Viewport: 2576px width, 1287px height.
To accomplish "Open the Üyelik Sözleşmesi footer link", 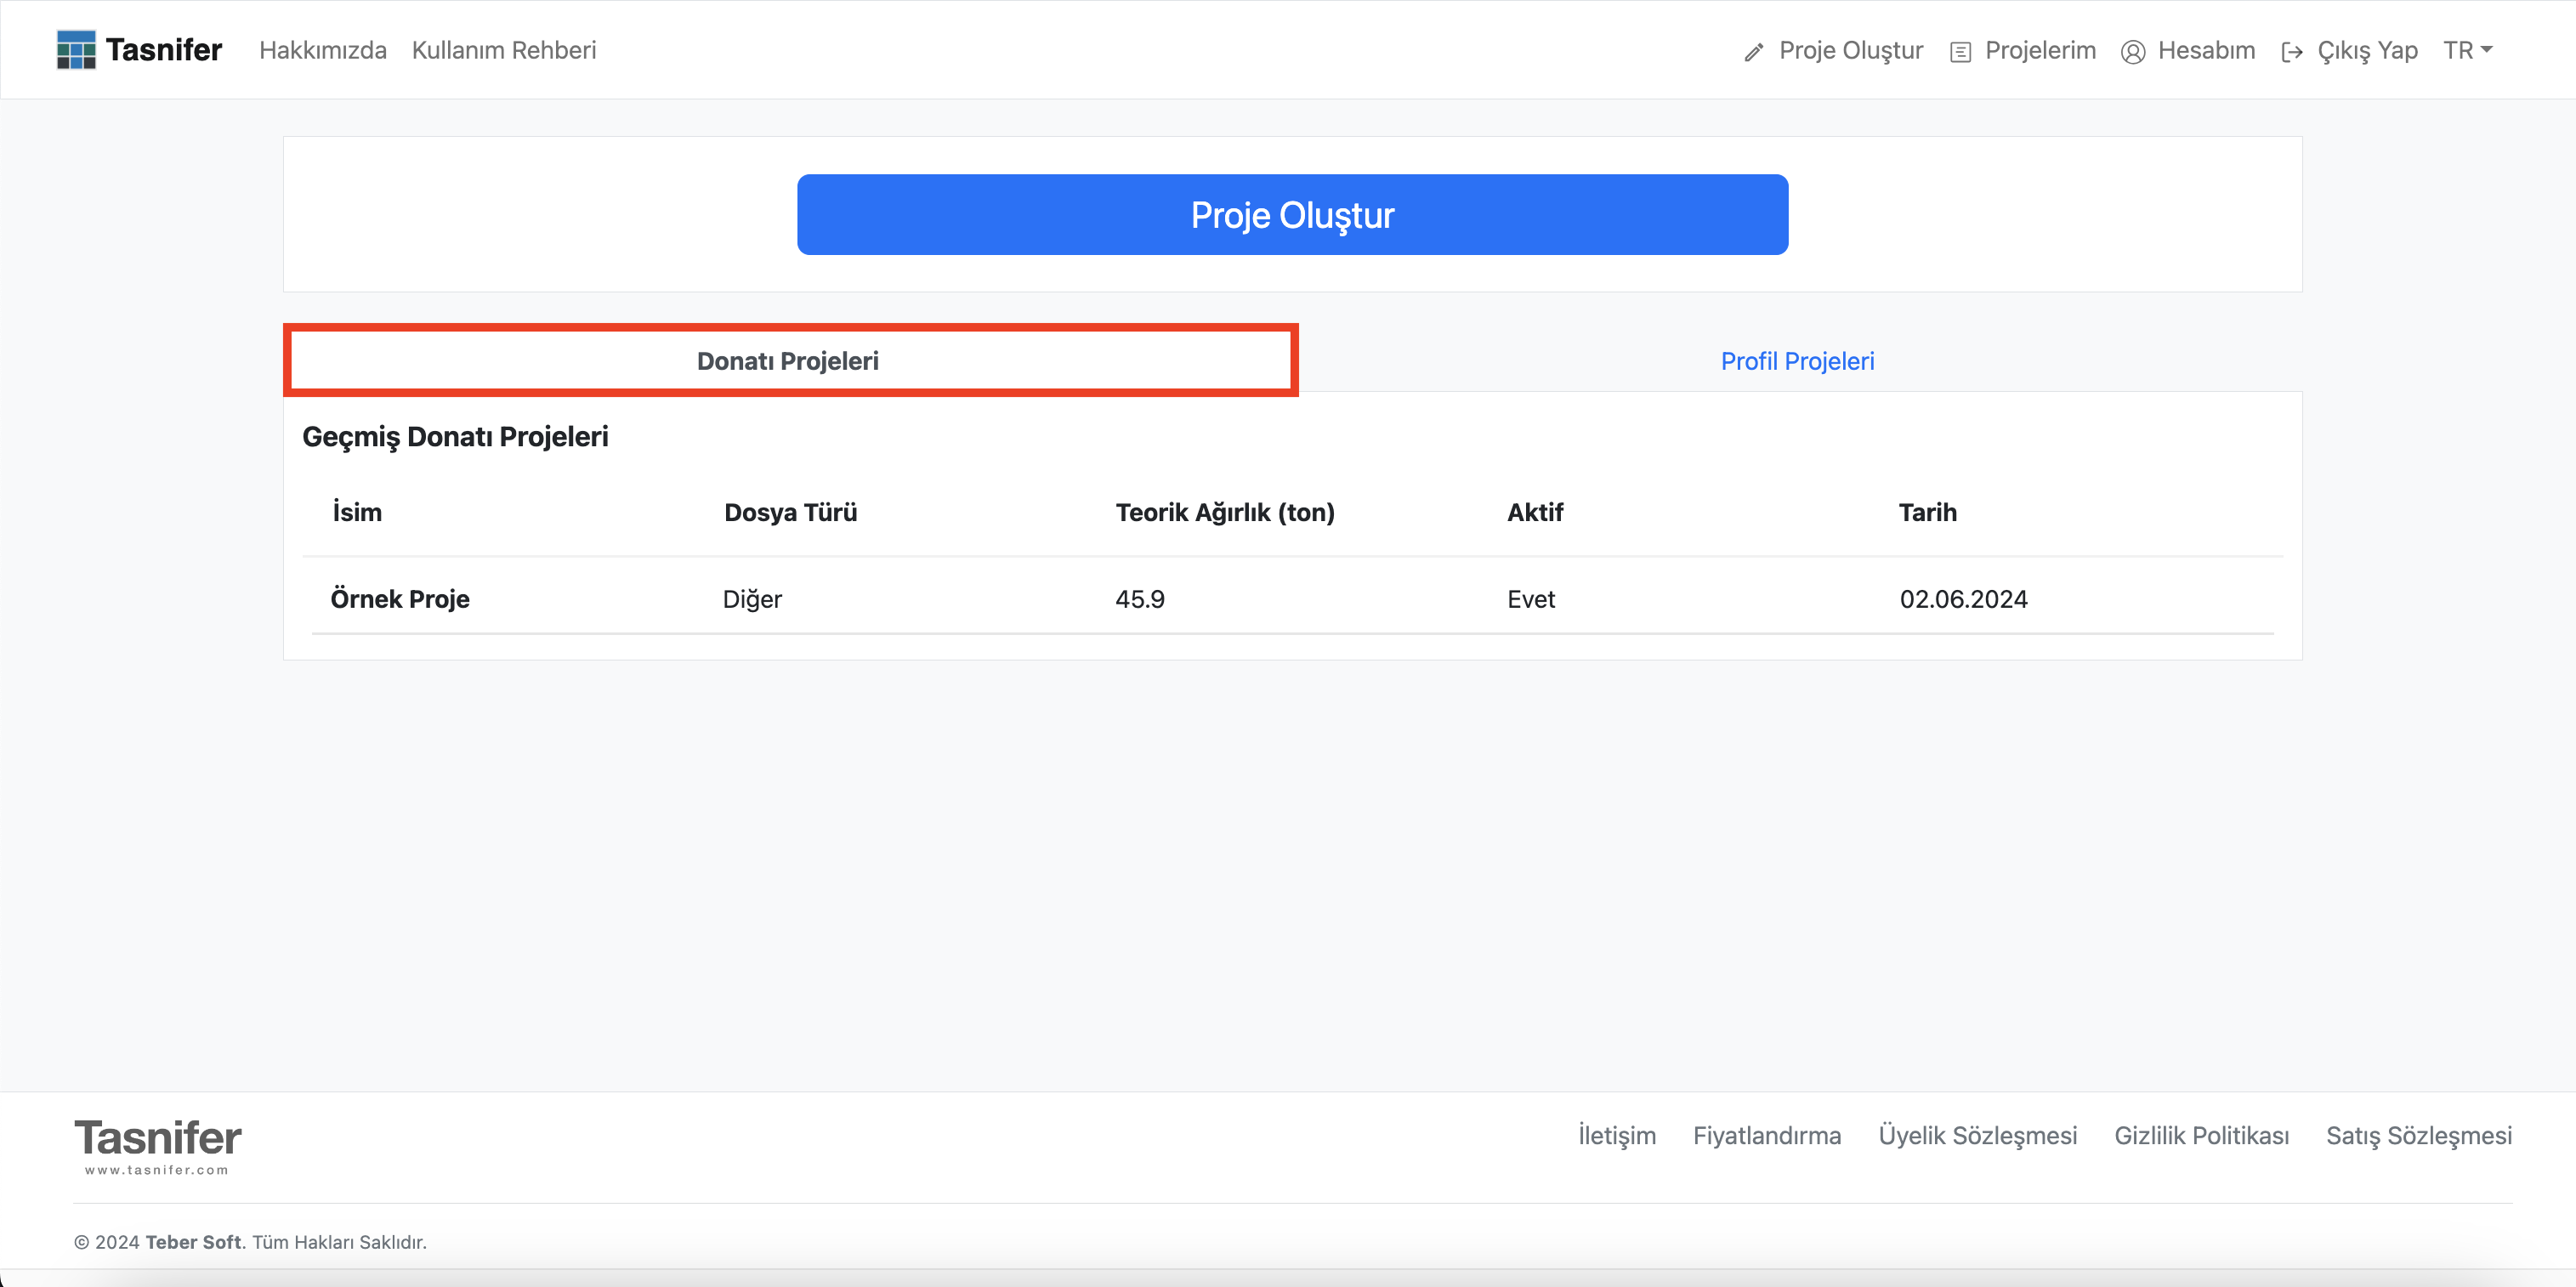I will tap(1977, 1135).
